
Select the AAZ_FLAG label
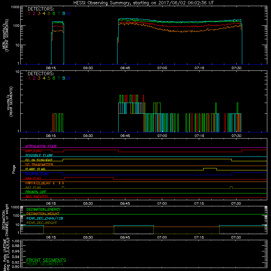[33, 187]
